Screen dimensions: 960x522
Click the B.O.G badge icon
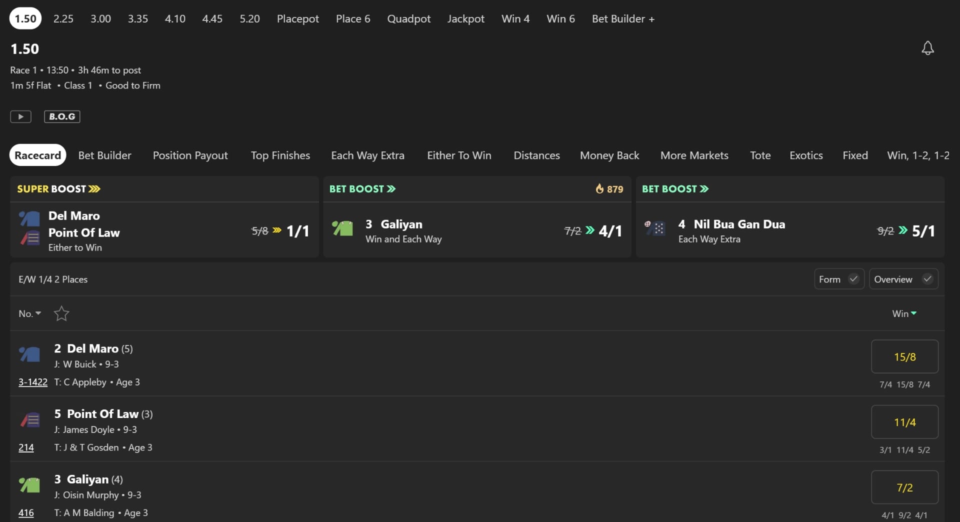point(62,116)
